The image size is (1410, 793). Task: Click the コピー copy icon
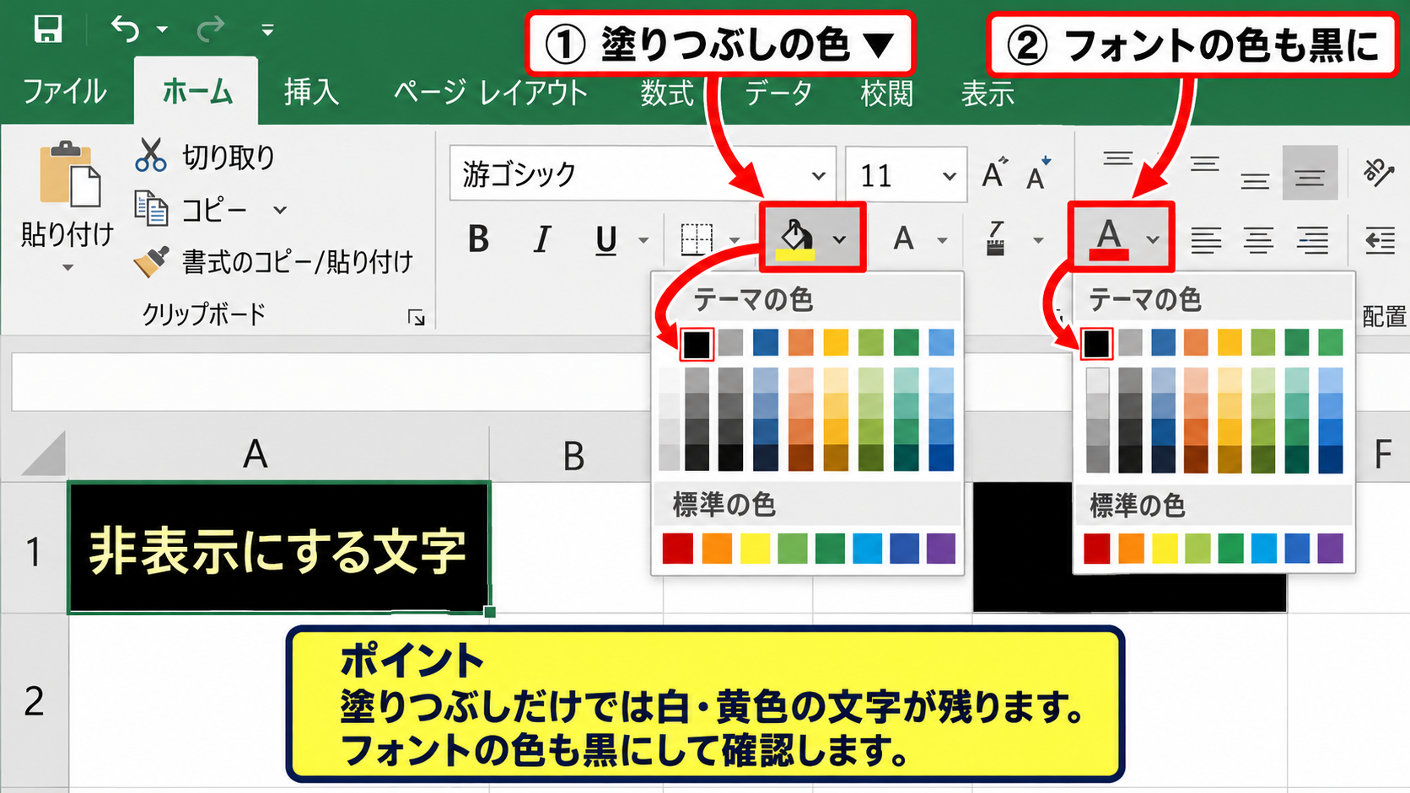151,208
